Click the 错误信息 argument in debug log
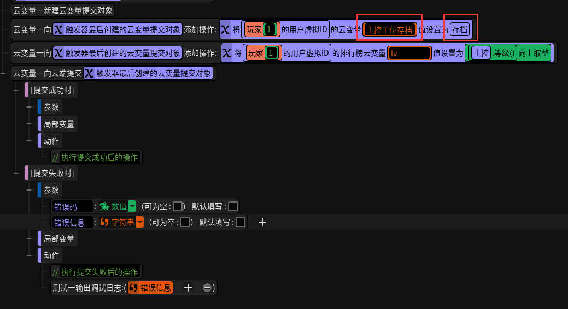Screen dimensions: 568x309 tap(150, 288)
